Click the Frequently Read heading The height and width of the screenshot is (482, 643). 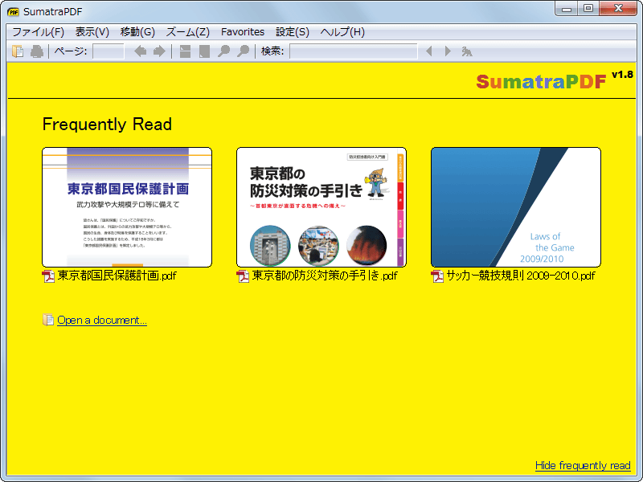click(107, 125)
